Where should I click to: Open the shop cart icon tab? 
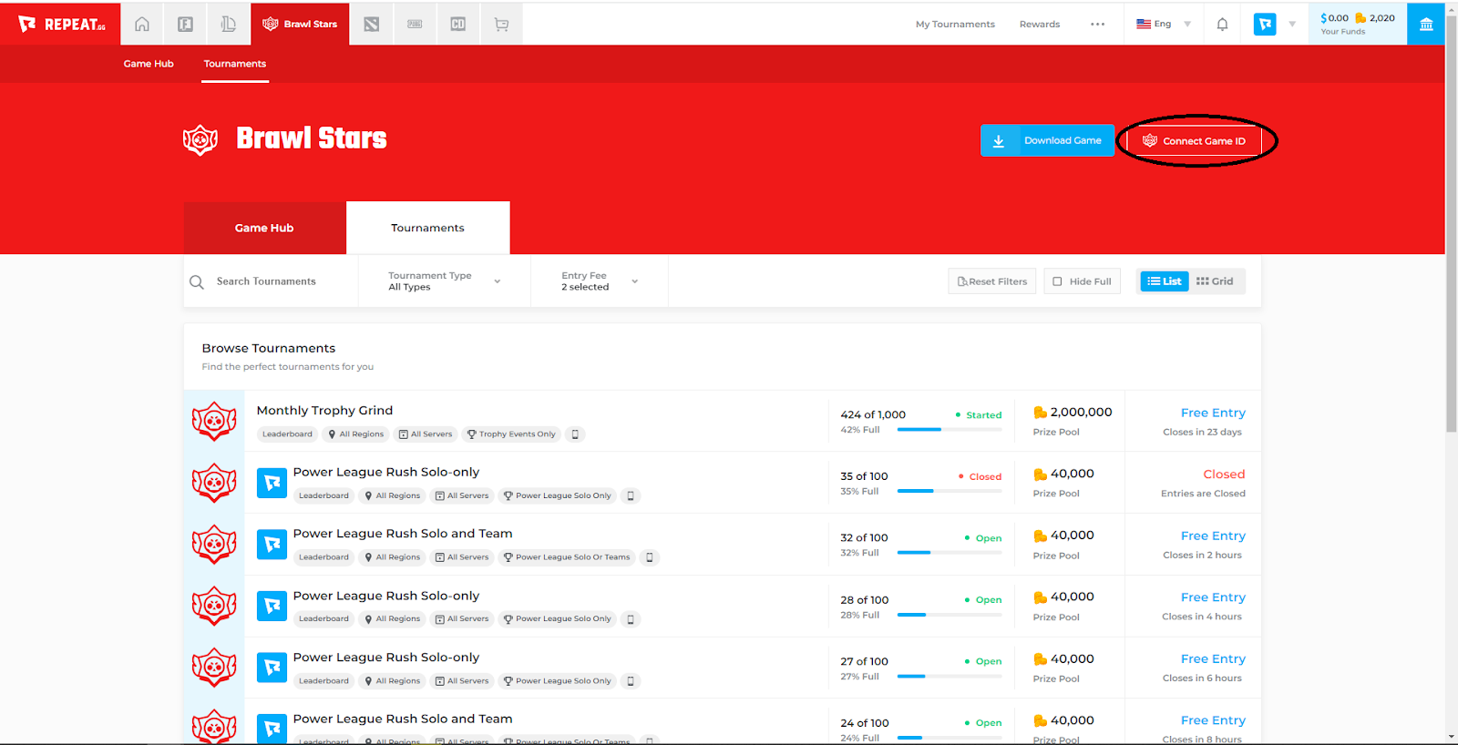pyautogui.click(x=501, y=25)
